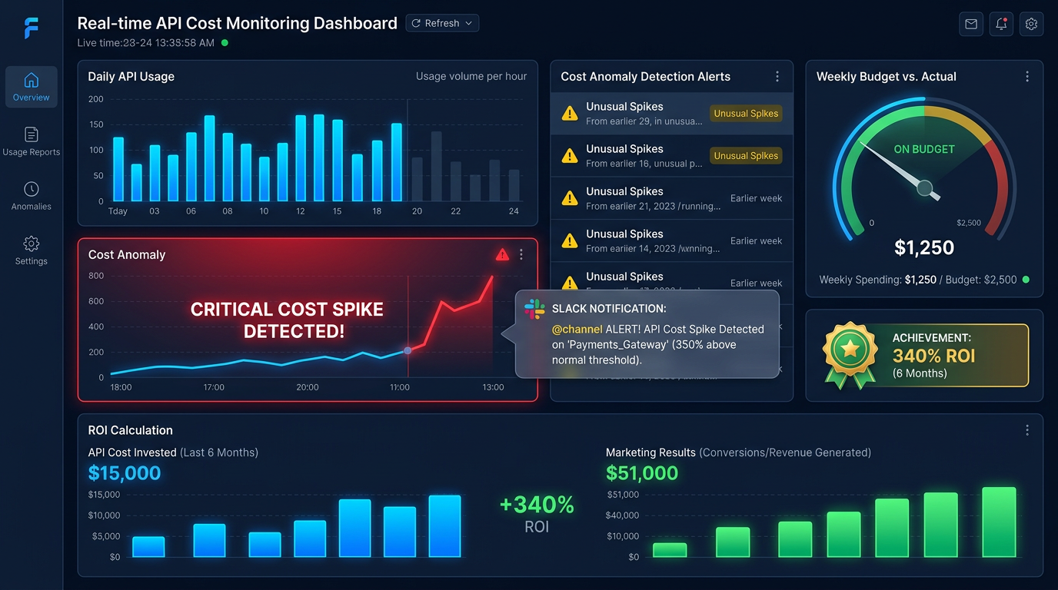Click the 340% ROI achievement medal icon
This screenshot has width=1058, height=590.
tap(850, 353)
